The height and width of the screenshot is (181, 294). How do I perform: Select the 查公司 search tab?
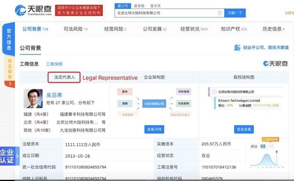[x=123, y=6]
